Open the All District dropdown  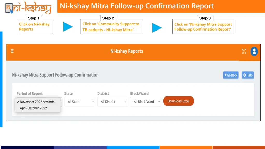pos(113,102)
